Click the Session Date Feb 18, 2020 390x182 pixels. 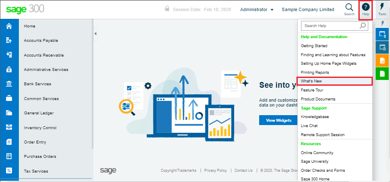pos(202,9)
